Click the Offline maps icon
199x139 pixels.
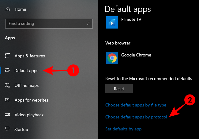point(8,85)
